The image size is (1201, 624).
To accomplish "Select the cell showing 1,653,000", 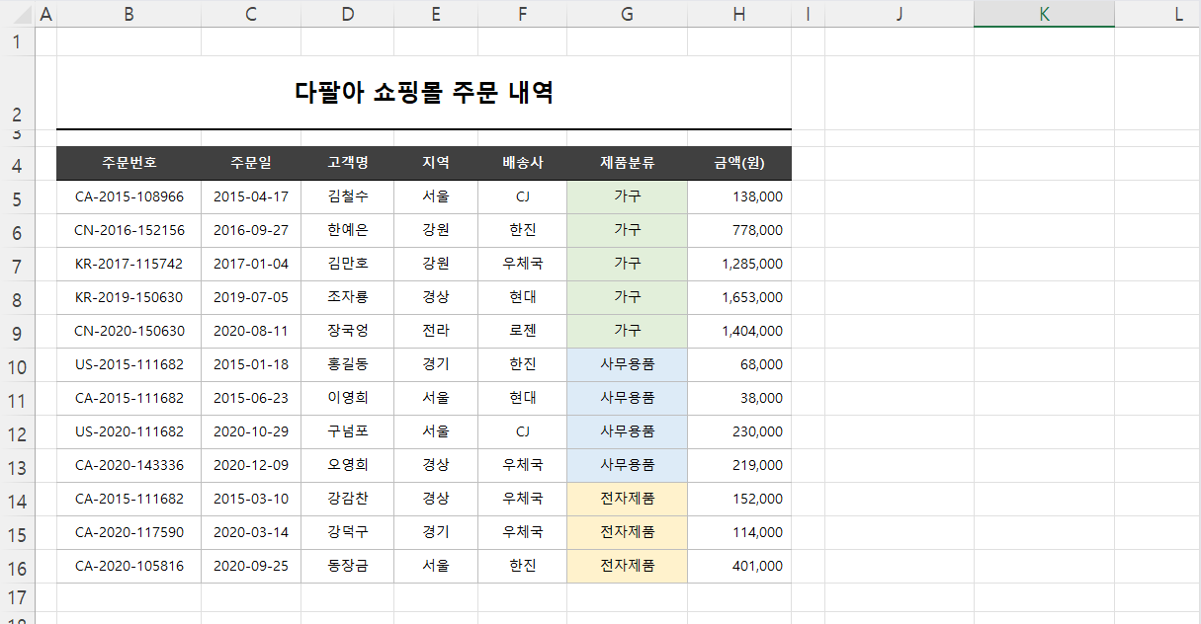I will pos(737,297).
